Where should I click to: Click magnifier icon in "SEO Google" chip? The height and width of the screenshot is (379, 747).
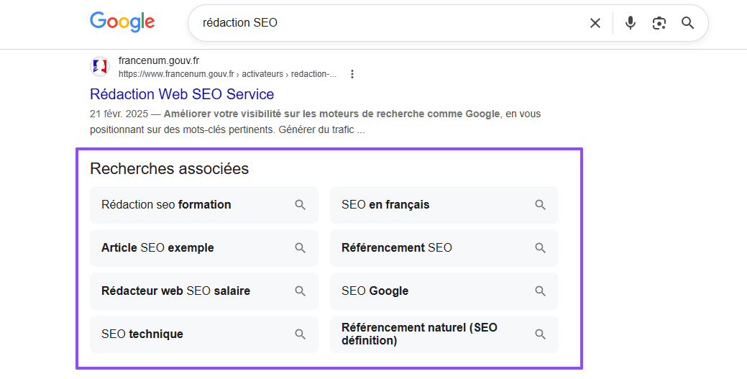(540, 291)
